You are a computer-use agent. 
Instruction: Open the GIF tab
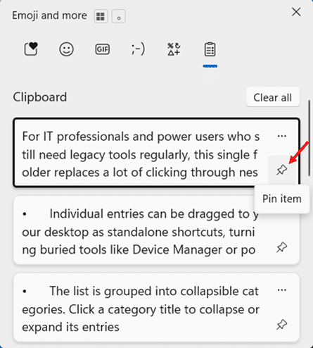tap(103, 49)
